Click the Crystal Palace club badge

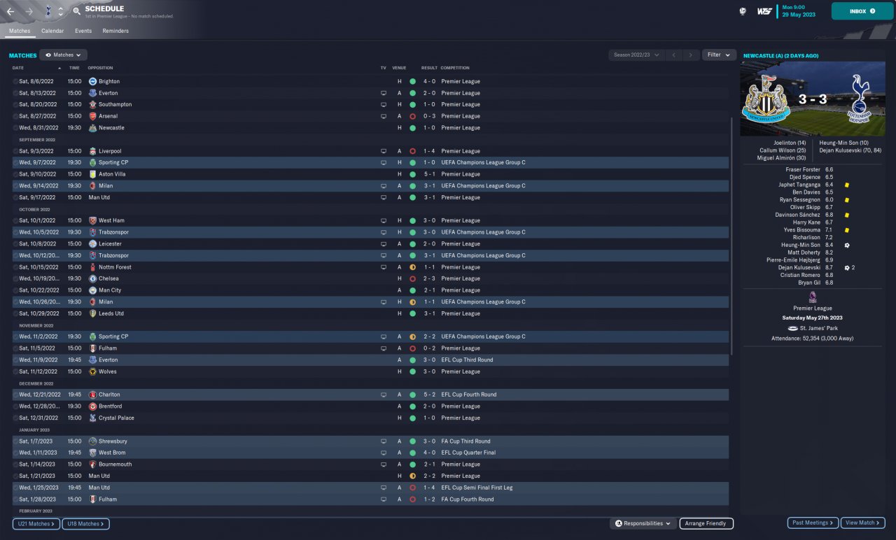(92, 418)
